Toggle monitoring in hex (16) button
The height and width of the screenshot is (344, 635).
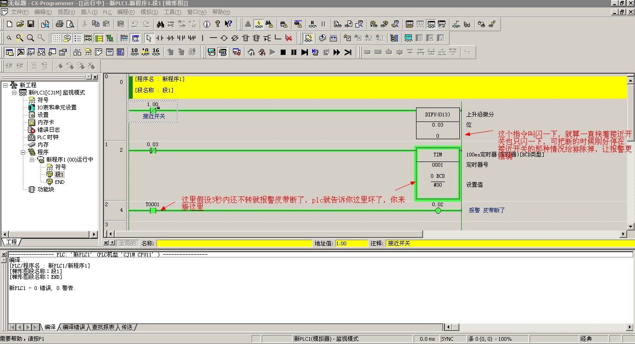pyautogui.click(x=156, y=52)
